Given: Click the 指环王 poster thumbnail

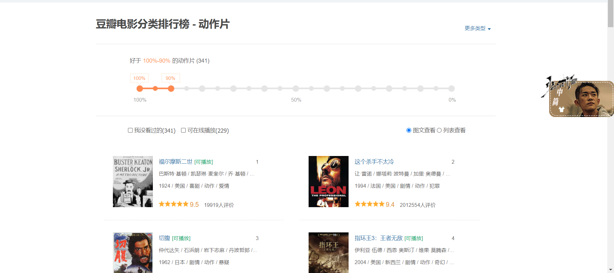Looking at the screenshot, I should (x=328, y=253).
